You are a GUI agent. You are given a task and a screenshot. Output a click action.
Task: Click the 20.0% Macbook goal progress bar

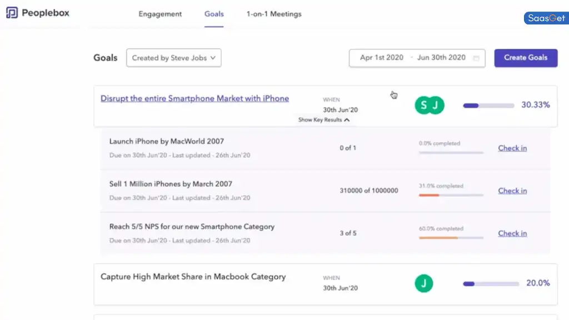491,284
